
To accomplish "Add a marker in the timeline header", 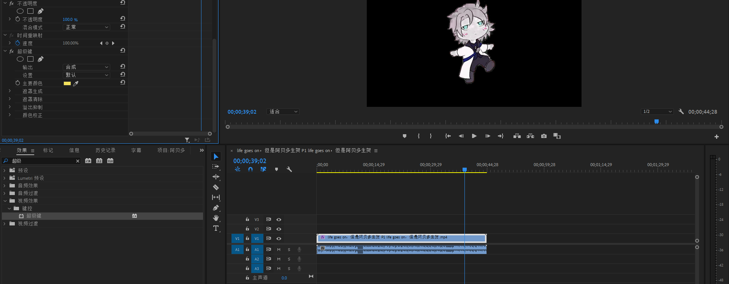I will (x=276, y=169).
